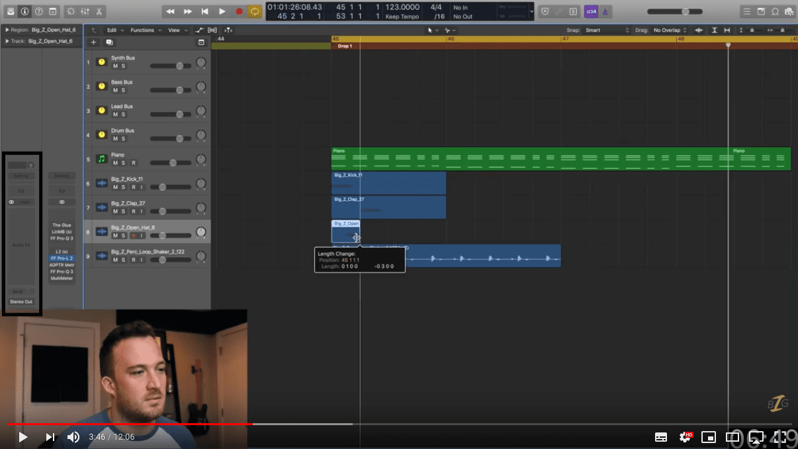This screenshot has height=449, width=798.
Task: Click the Drop 1 arrangement marker
Action: [345, 46]
